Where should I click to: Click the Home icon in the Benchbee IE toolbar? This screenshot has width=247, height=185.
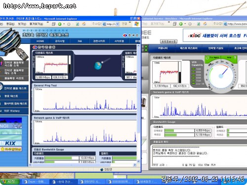click(205, 24)
